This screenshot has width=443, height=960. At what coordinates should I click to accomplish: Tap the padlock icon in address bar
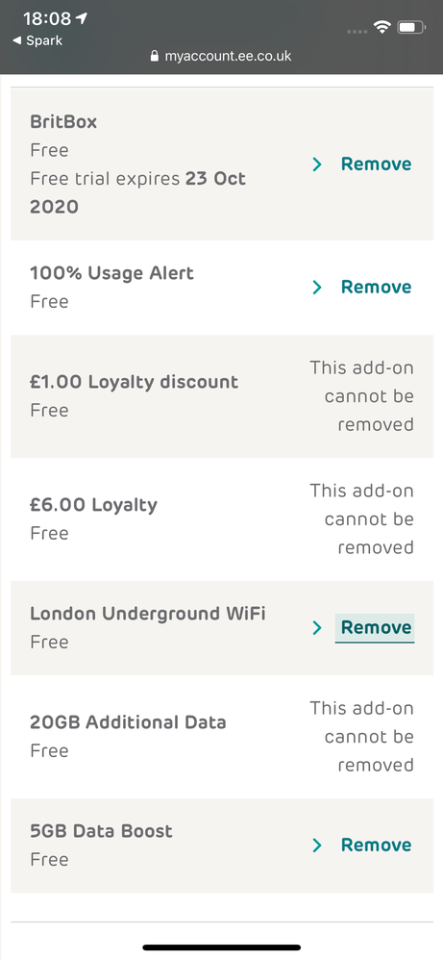coord(154,57)
